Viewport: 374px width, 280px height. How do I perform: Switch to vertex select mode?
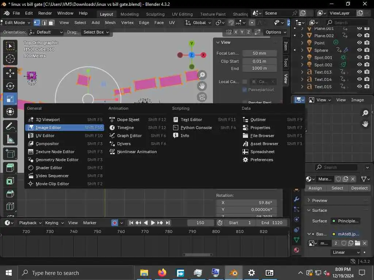(x=37, y=23)
